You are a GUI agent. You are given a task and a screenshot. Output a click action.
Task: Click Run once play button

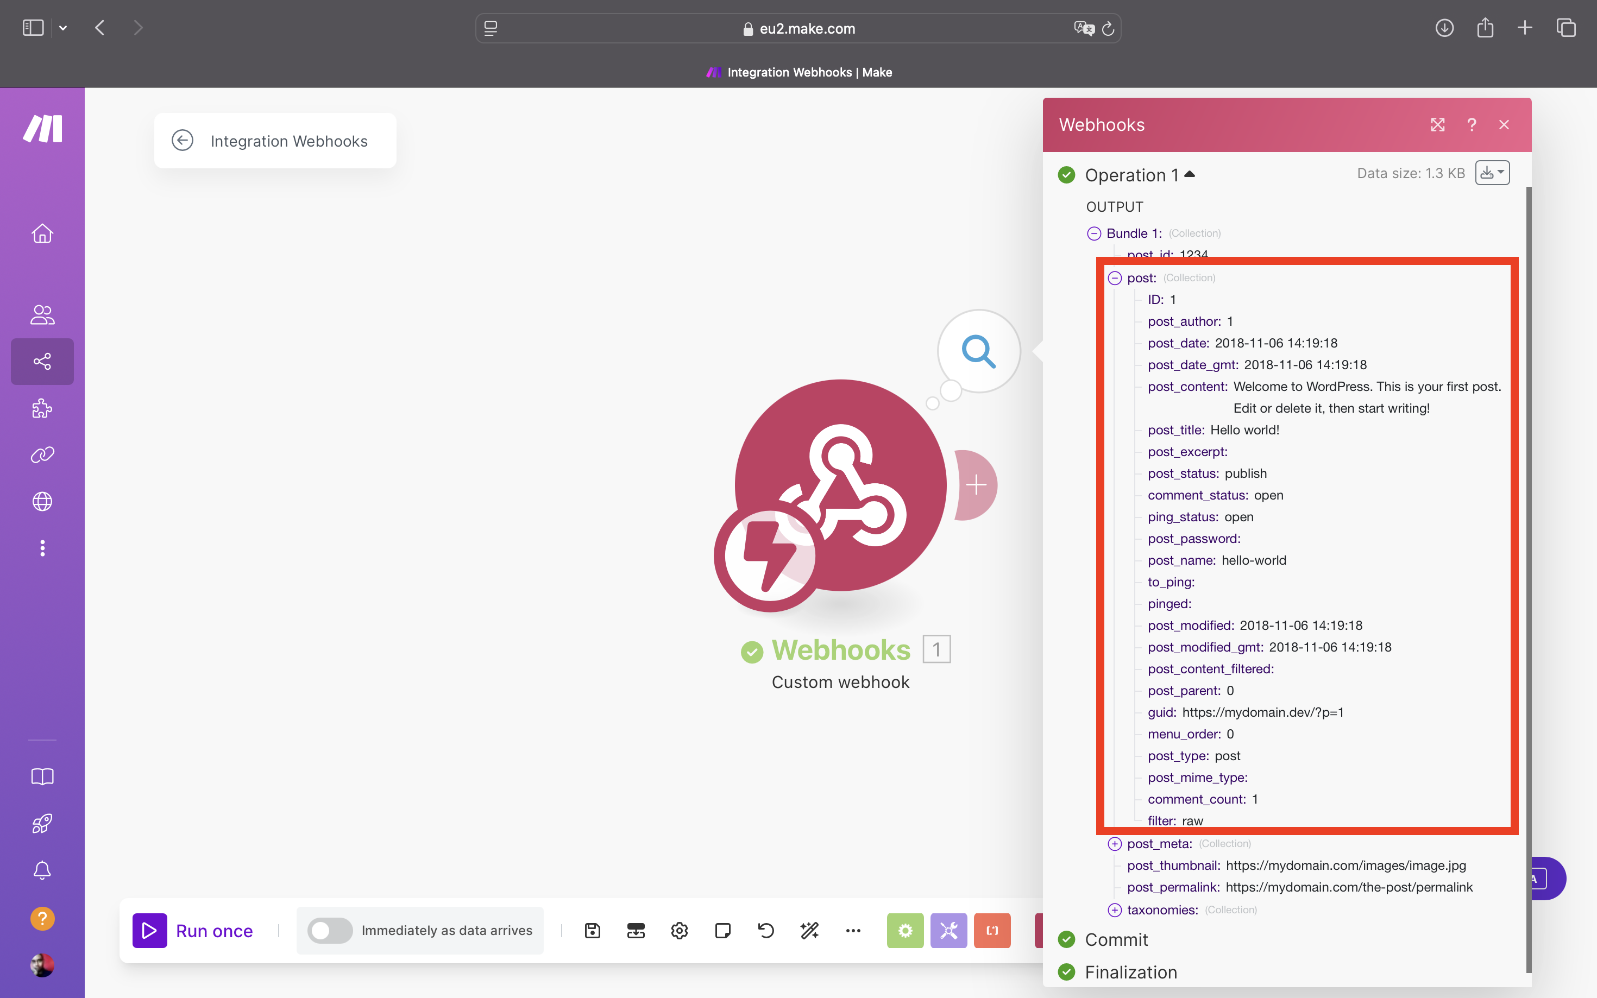click(193, 931)
